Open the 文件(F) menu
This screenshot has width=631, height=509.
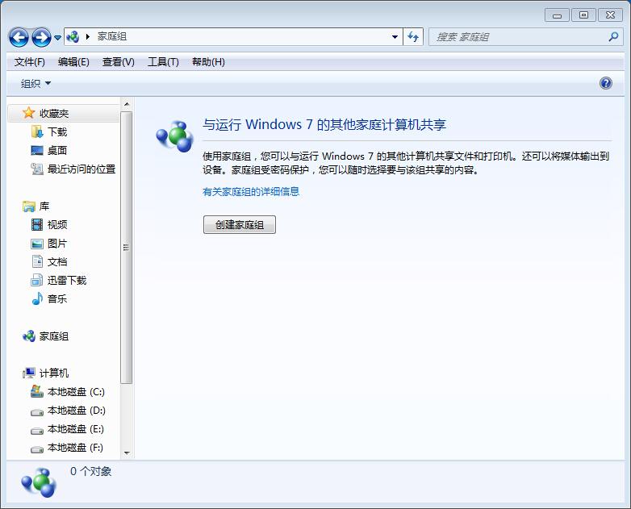(x=29, y=62)
